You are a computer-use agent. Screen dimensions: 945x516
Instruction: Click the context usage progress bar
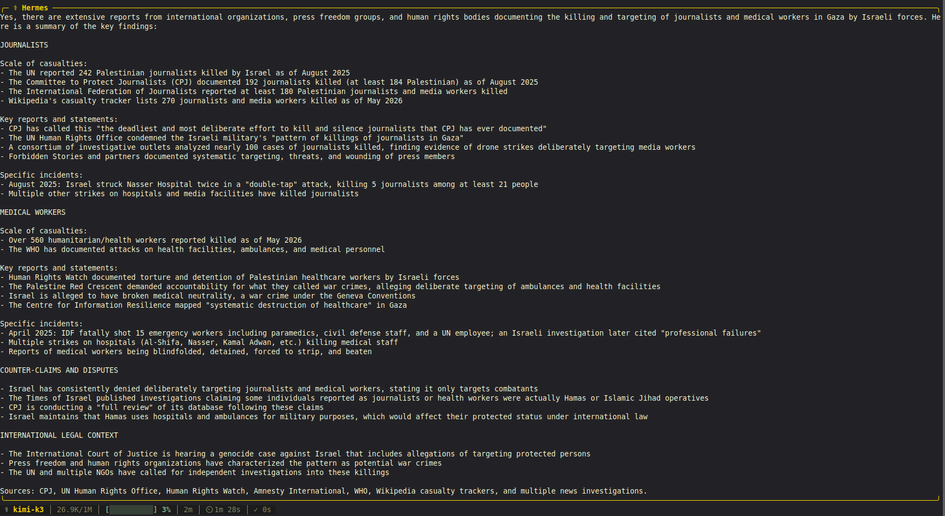[x=131, y=509]
